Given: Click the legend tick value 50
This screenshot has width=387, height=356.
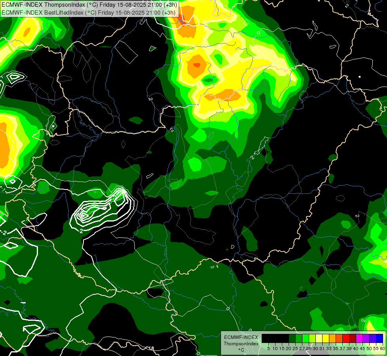Looking at the screenshot, I should coord(369,348).
